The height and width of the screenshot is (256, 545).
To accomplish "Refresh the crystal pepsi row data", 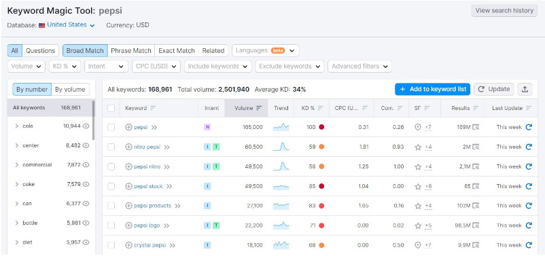I will tap(529, 245).
